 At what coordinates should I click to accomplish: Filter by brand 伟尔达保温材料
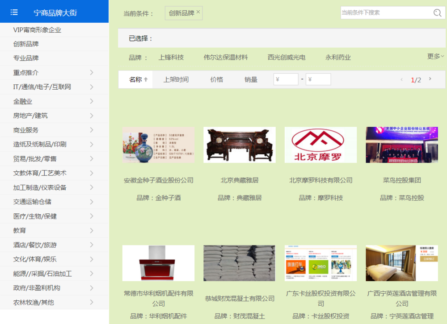(x=225, y=57)
